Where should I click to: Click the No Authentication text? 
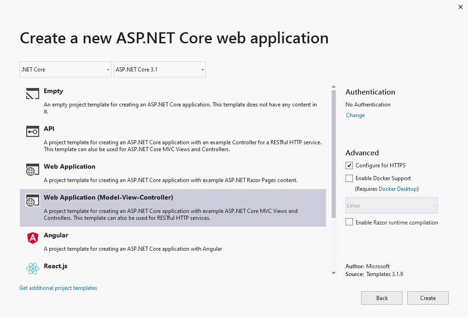(368, 105)
